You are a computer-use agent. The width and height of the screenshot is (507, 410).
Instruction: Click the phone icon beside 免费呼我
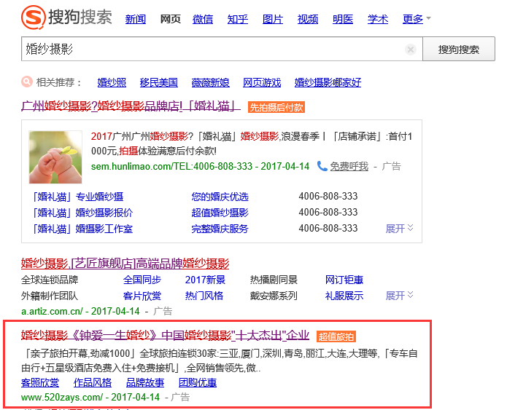(x=322, y=166)
